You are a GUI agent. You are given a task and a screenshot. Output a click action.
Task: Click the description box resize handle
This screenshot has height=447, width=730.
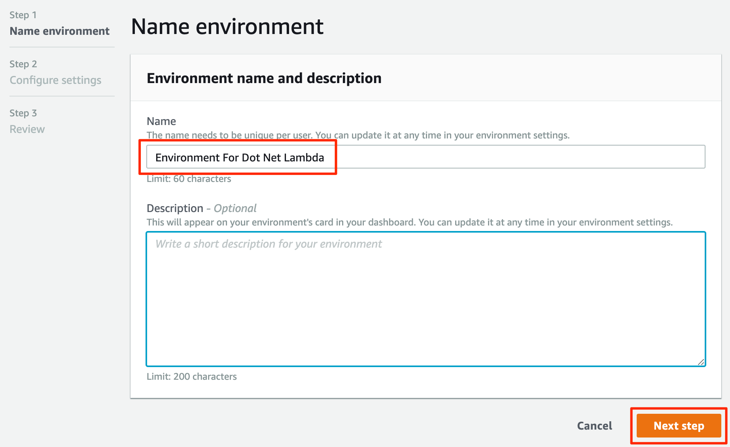tap(702, 362)
